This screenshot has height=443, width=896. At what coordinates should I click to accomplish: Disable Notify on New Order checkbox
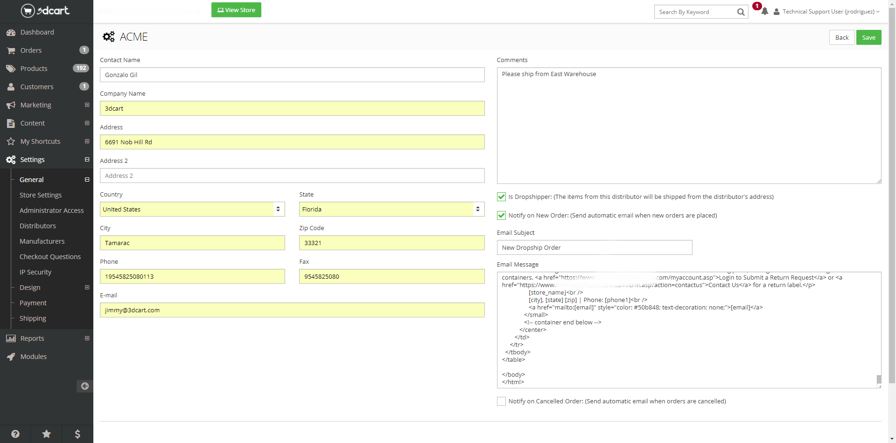501,216
